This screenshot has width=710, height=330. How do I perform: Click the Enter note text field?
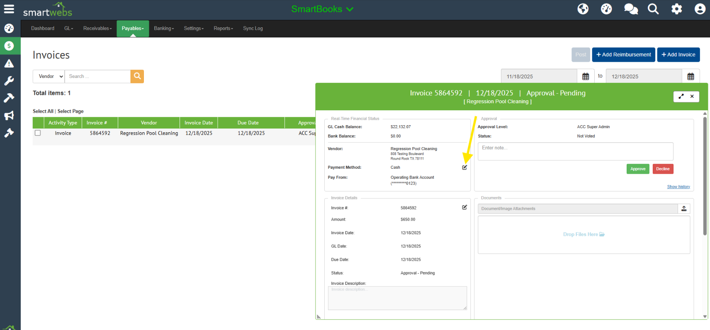pyautogui.click(x=575, y=151)
